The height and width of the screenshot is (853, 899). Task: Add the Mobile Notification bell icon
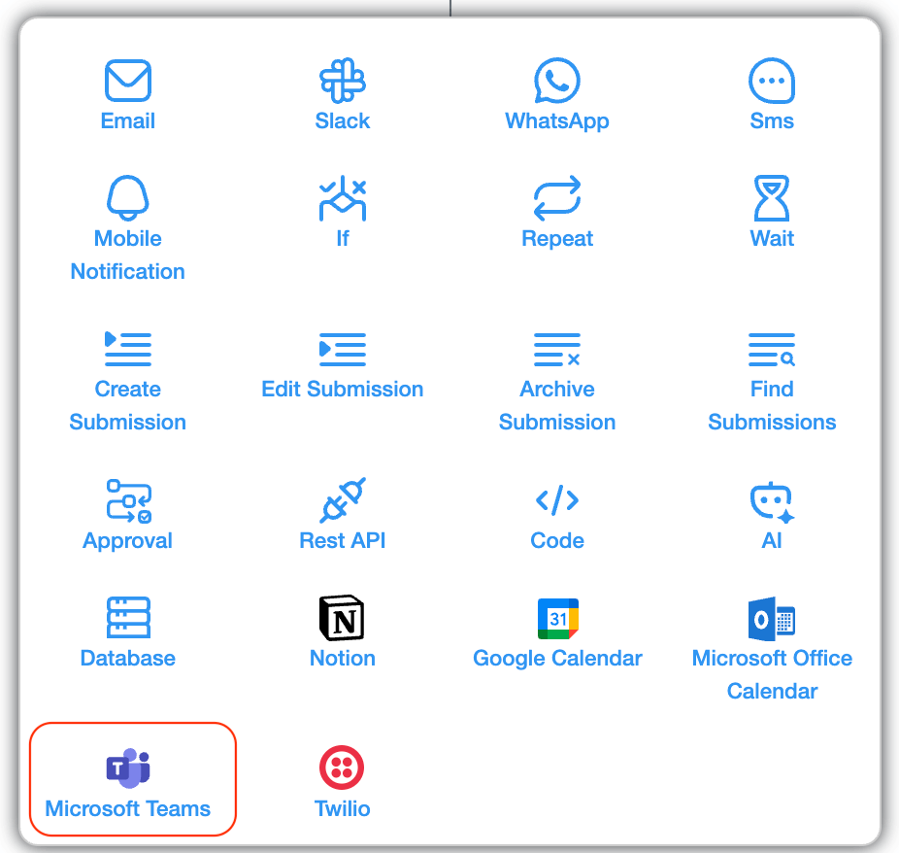[128, 198]
